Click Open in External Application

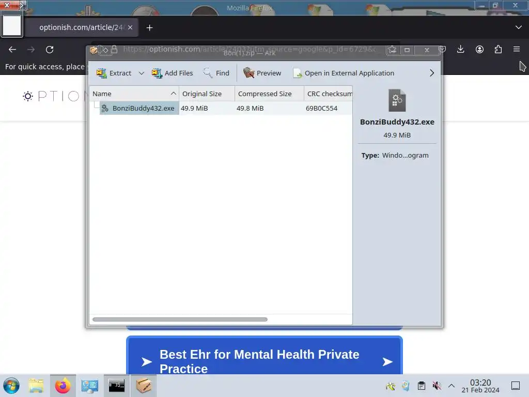(x=344, y=73)
